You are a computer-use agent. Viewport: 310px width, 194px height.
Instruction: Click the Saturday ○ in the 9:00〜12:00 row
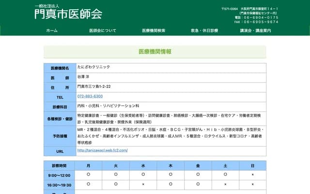225,175
